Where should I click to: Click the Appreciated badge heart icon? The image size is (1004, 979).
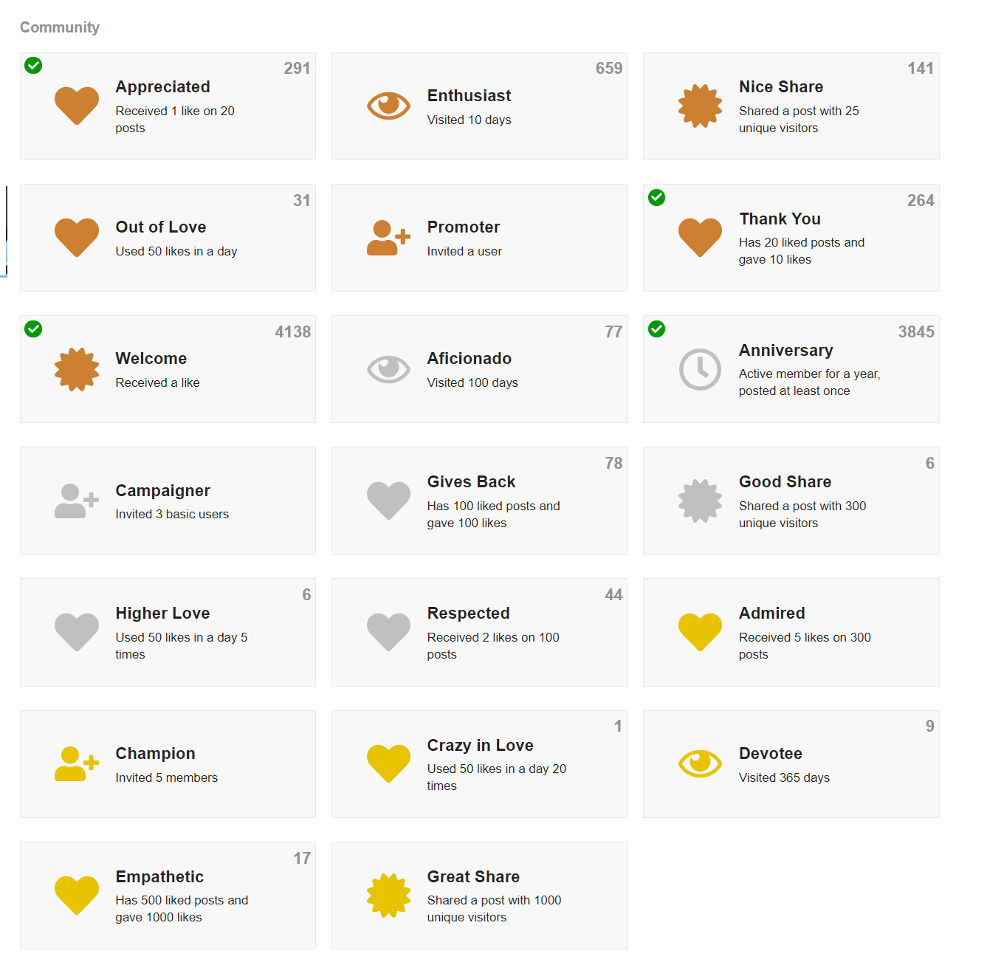point(77,106)
